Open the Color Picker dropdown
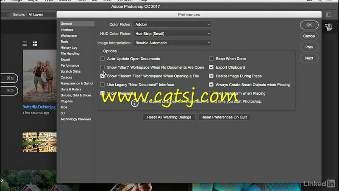 172,25
